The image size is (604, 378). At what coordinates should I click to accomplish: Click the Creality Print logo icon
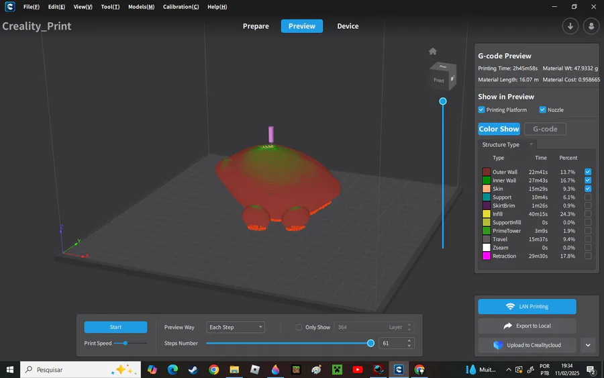click(x=9, y=7)
